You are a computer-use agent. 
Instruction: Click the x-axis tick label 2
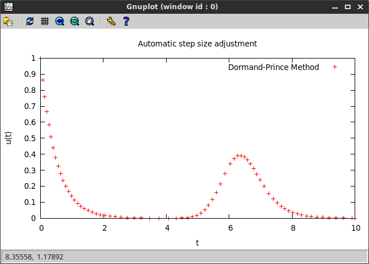pos(105,228)
